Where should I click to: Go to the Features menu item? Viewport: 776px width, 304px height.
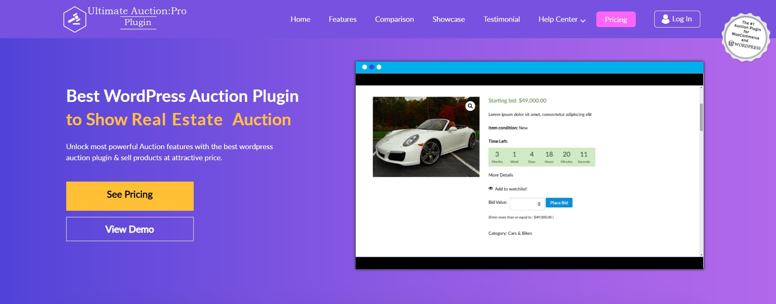(343, 19)
